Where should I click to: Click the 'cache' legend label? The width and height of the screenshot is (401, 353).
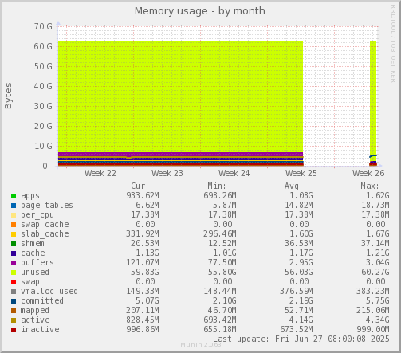33,253
